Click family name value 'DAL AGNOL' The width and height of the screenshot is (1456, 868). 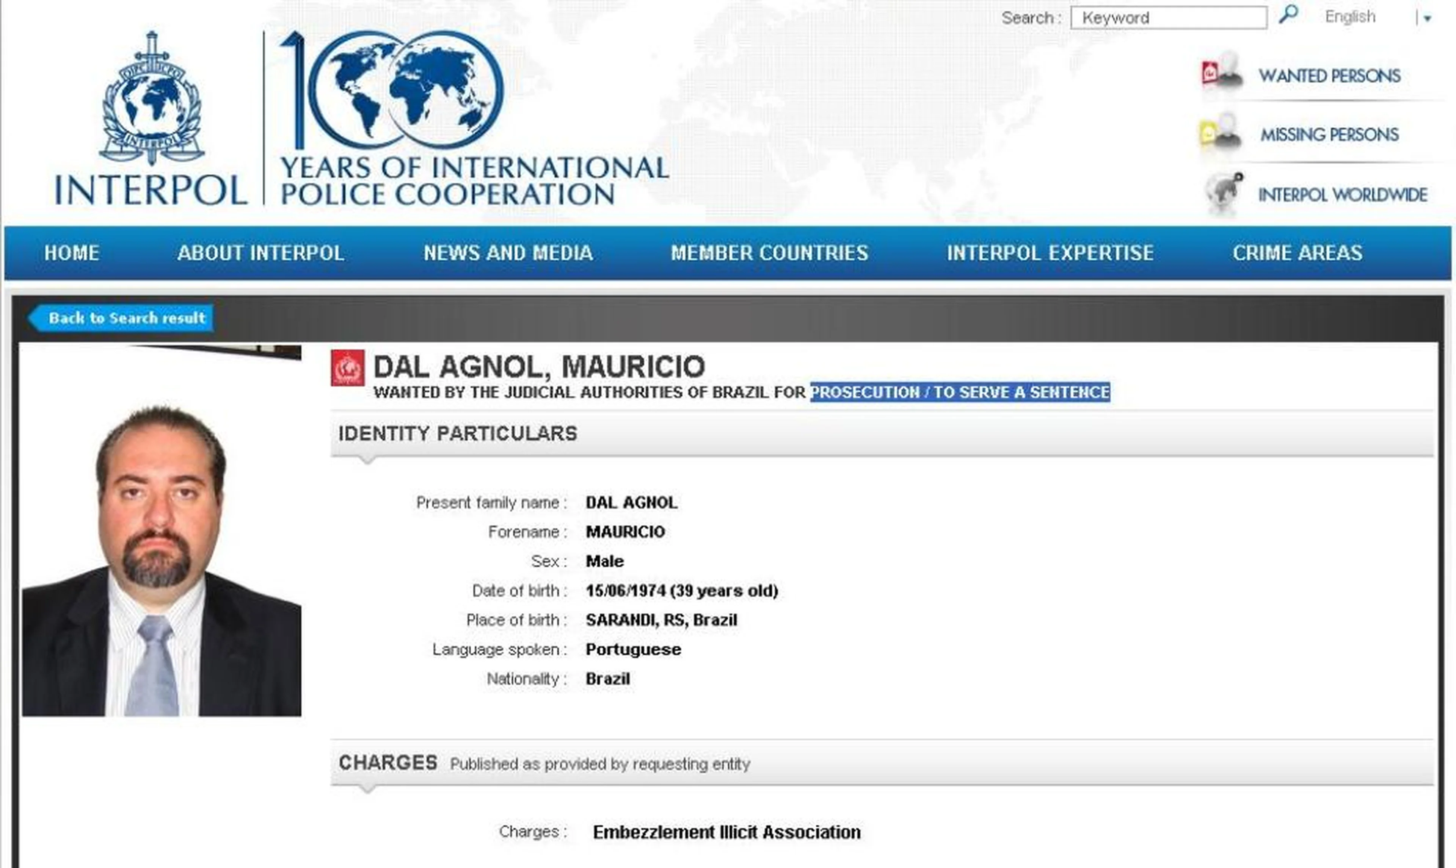(x=631, y=502)
